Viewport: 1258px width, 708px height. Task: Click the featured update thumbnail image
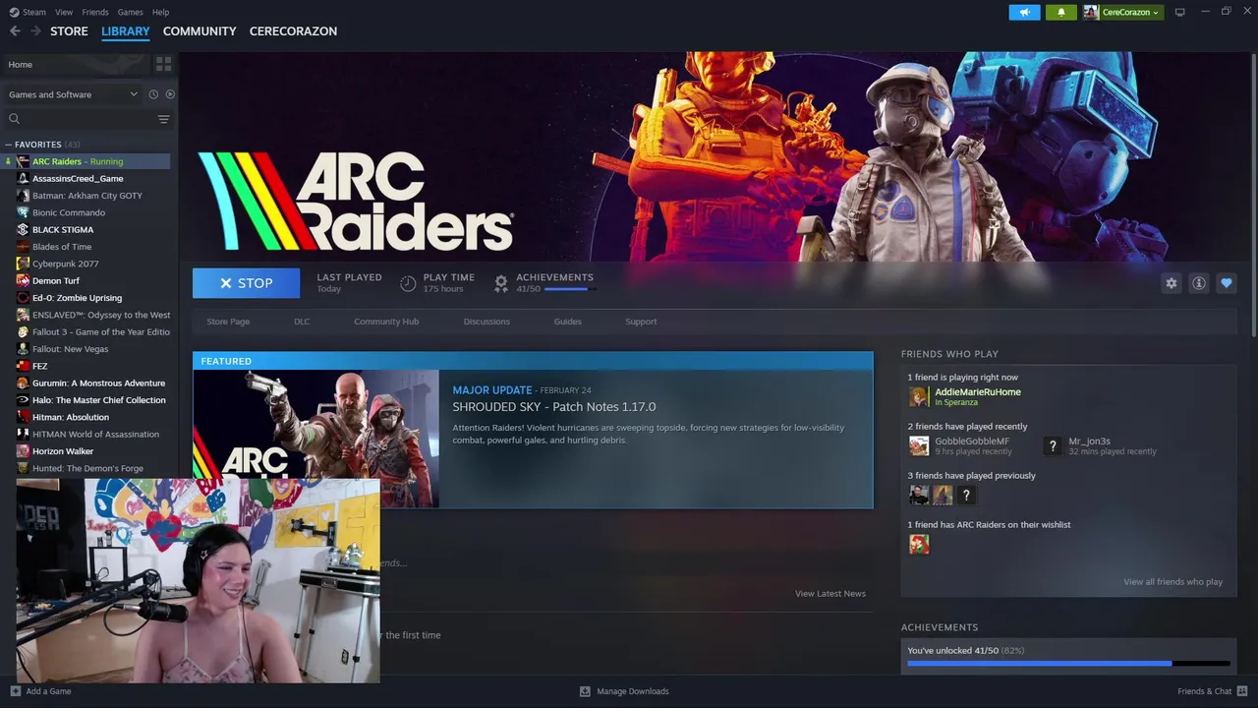pos(315,439)
